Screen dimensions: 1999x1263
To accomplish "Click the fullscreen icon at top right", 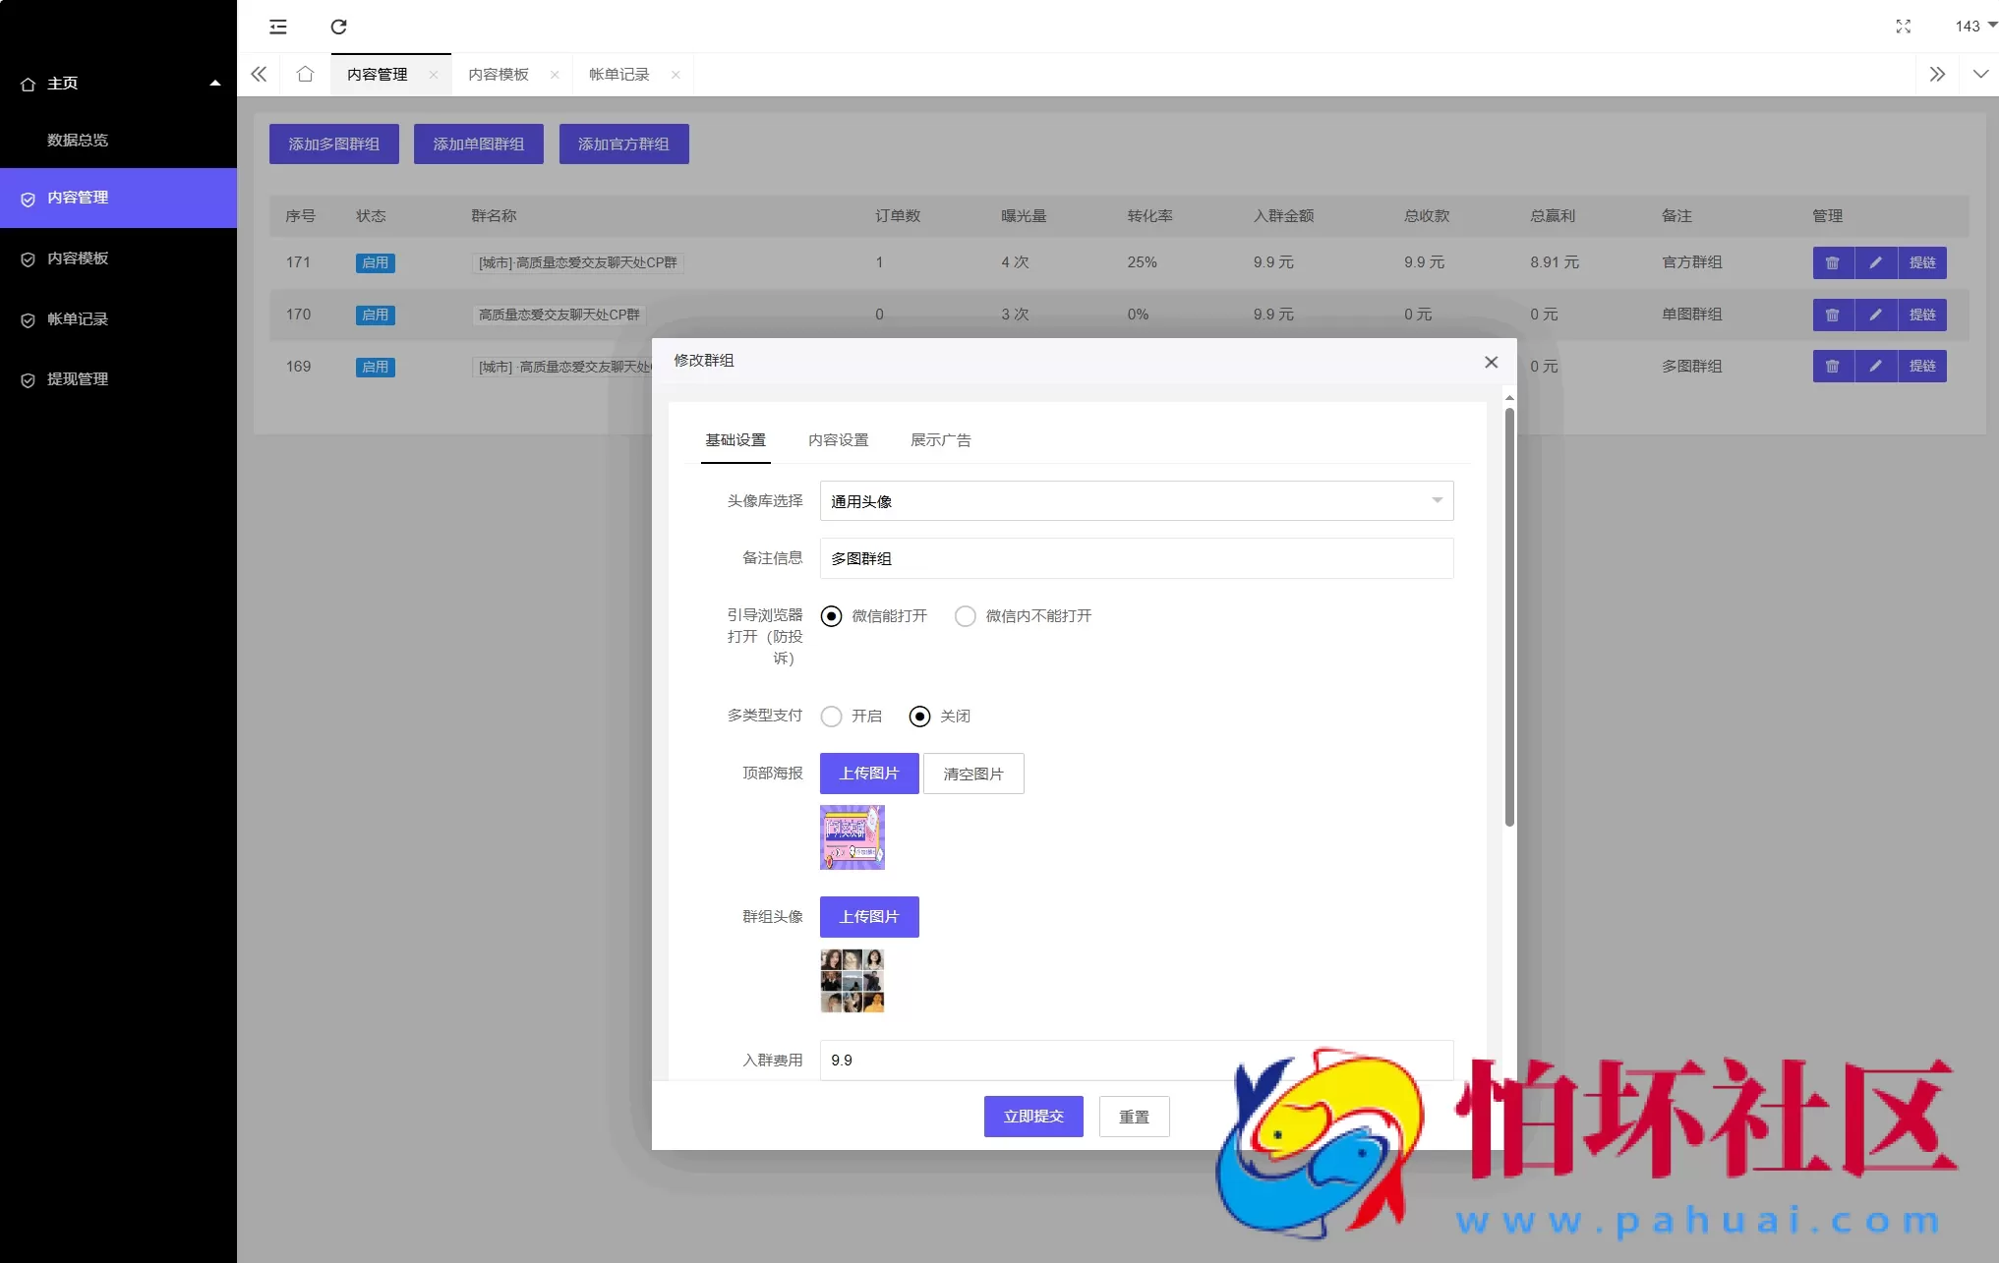I will coord(1903,27).
